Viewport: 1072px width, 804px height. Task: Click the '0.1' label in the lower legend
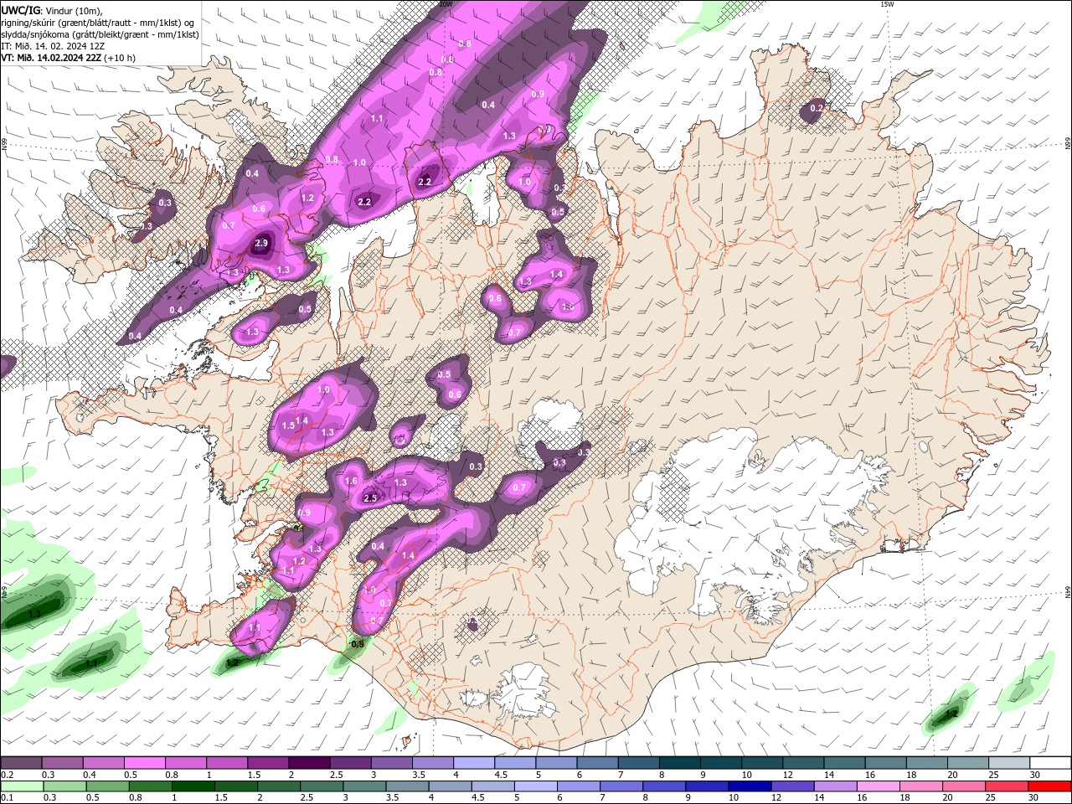point(7,798)
